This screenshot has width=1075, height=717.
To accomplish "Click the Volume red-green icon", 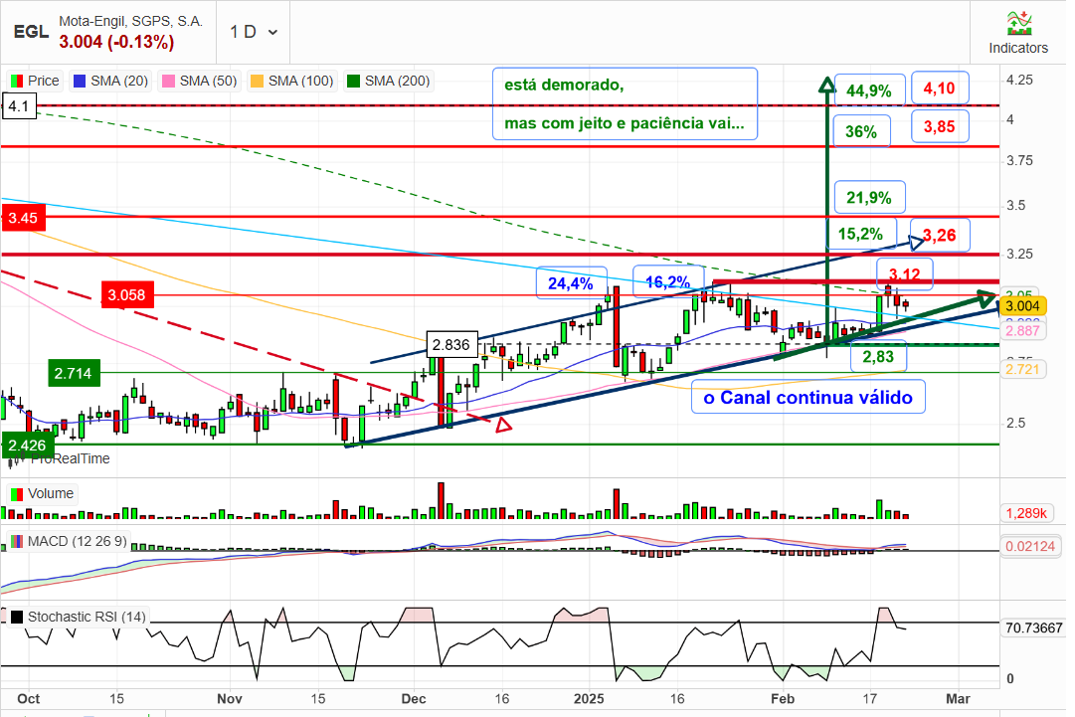I will (17, 494).
